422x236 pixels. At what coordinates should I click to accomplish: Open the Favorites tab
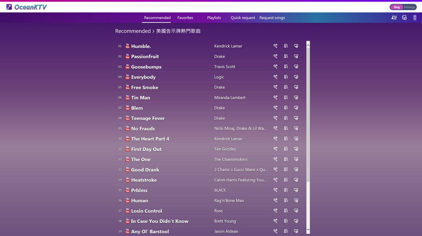[x=185, y=18]
